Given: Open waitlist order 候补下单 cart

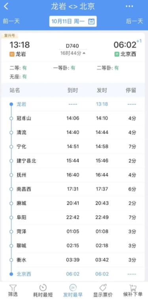Looking at the screenshot, I should pyautogui.click(x=133, y=291).
